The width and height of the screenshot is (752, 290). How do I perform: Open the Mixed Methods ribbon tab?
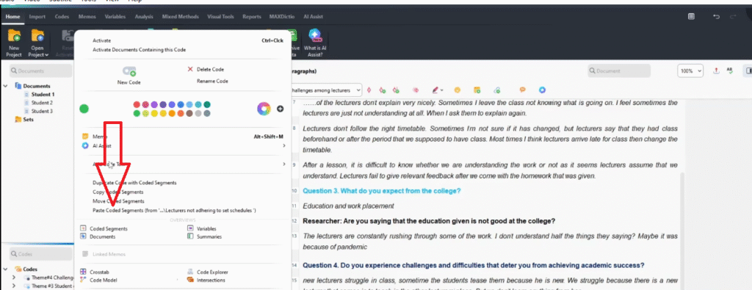click(x=181, y=17)
